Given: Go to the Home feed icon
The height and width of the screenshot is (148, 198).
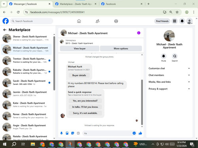Looking at the screenshot, I should click(x=79, y=21).
